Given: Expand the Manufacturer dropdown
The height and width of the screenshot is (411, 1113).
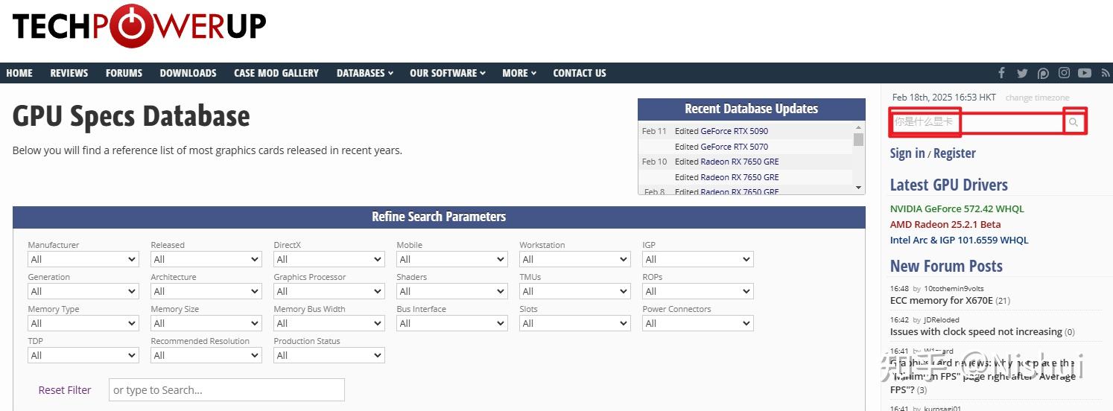Looking at the screenshot, I should click(x=83, y=259).
